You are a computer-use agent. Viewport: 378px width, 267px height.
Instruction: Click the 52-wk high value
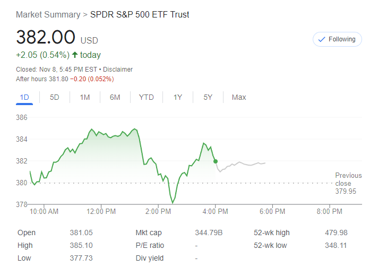(x=336, y=232)
